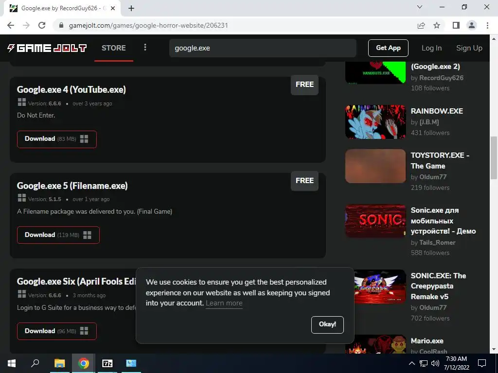Viewport: 498px width, 373px height.
Task: Open 7-Zip from taskbar
Action: click(x=107, y=363)
